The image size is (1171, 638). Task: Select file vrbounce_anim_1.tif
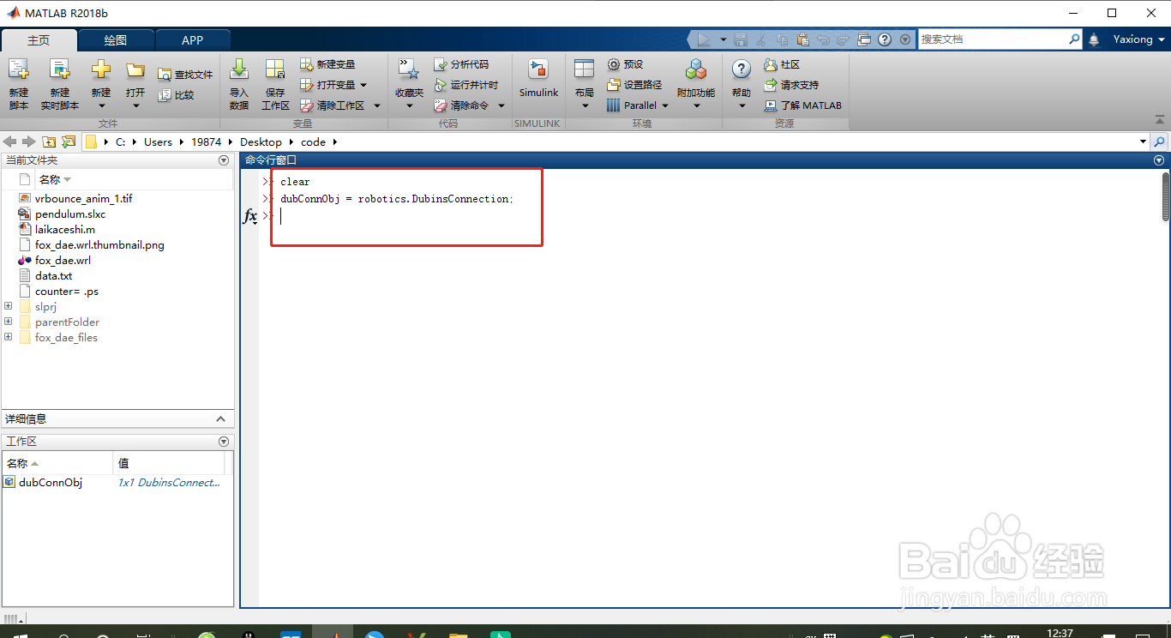pyautogui.click(x=83, y=198)
